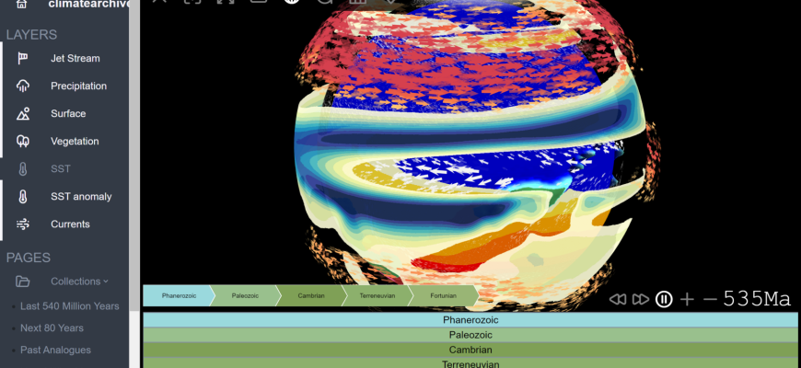Open the Last 540 Million Years page

coord(69,306)
